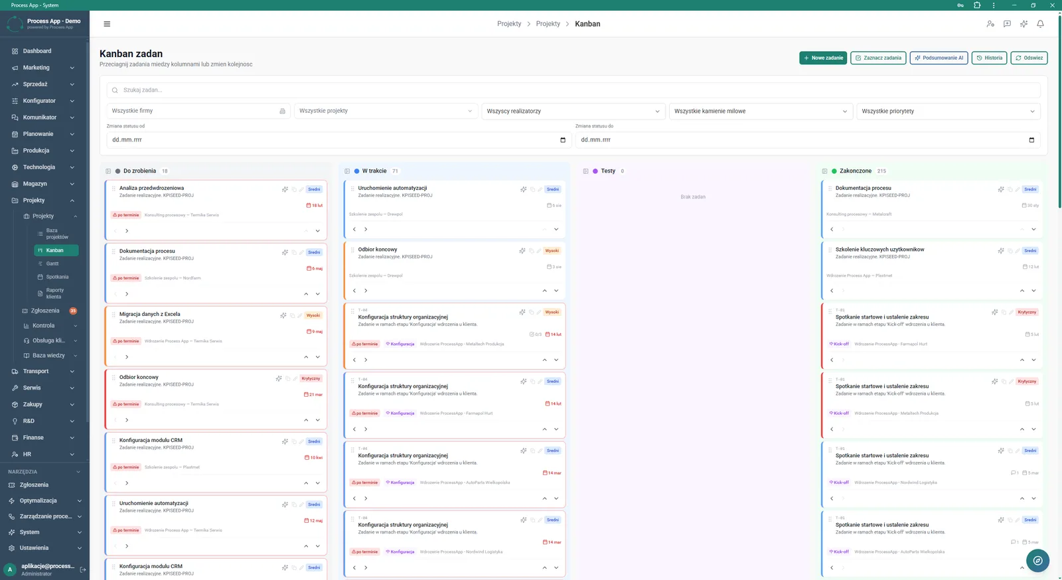The width and height of the screenshot is (1062, 580).
Task: Collapse the Zakonczone column
Action: 824,171
